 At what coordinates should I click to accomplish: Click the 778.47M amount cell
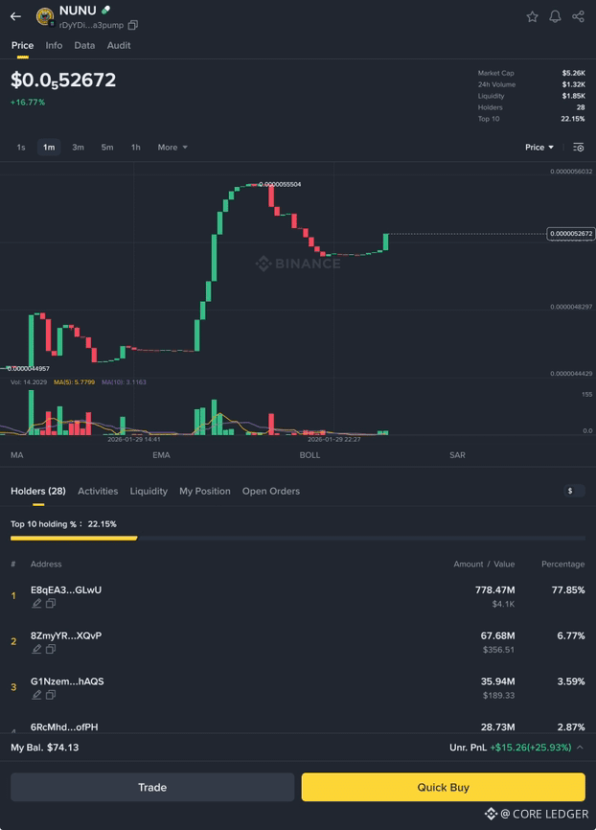pos(494,589)
